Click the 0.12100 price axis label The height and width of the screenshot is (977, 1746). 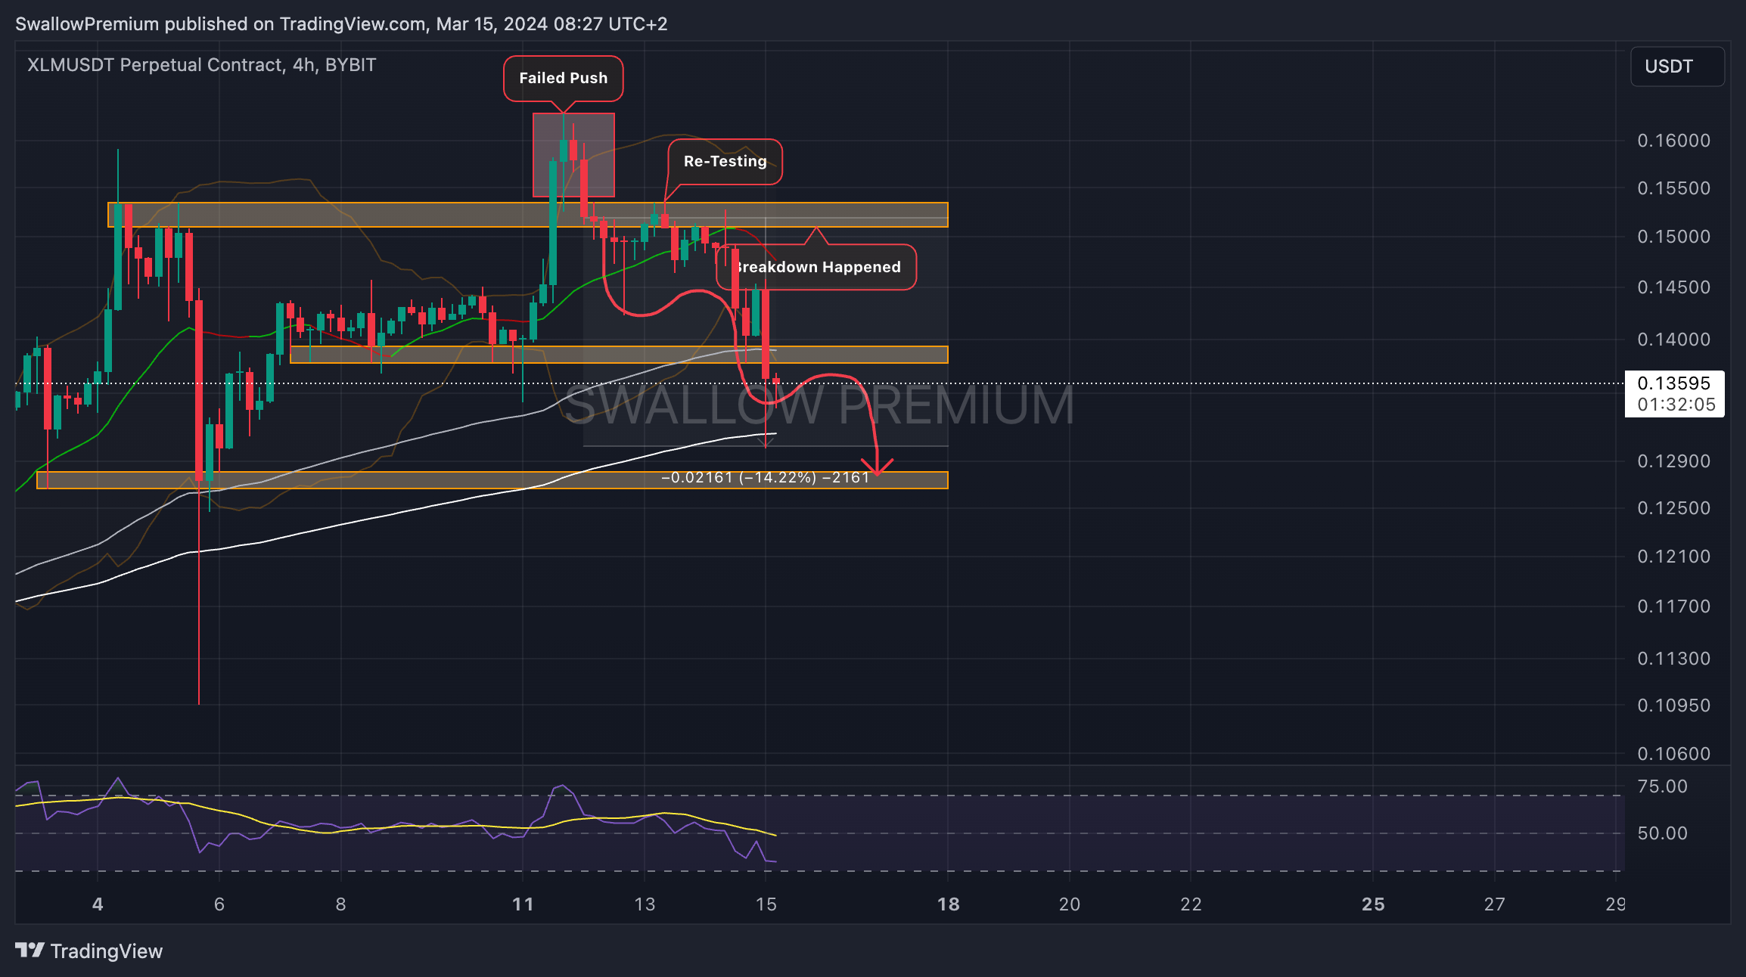[1673, 557]
